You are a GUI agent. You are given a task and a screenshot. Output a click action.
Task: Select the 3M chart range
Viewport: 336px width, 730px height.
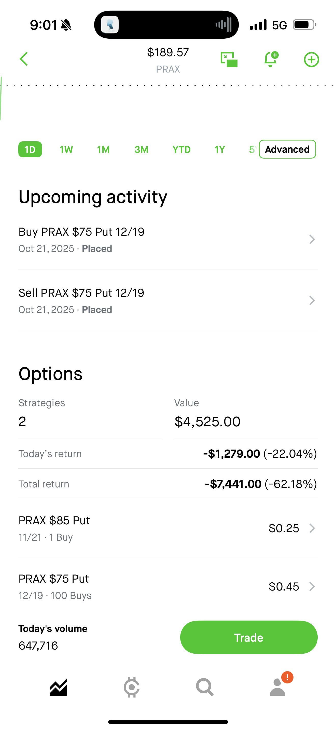[x=141, y=149]
